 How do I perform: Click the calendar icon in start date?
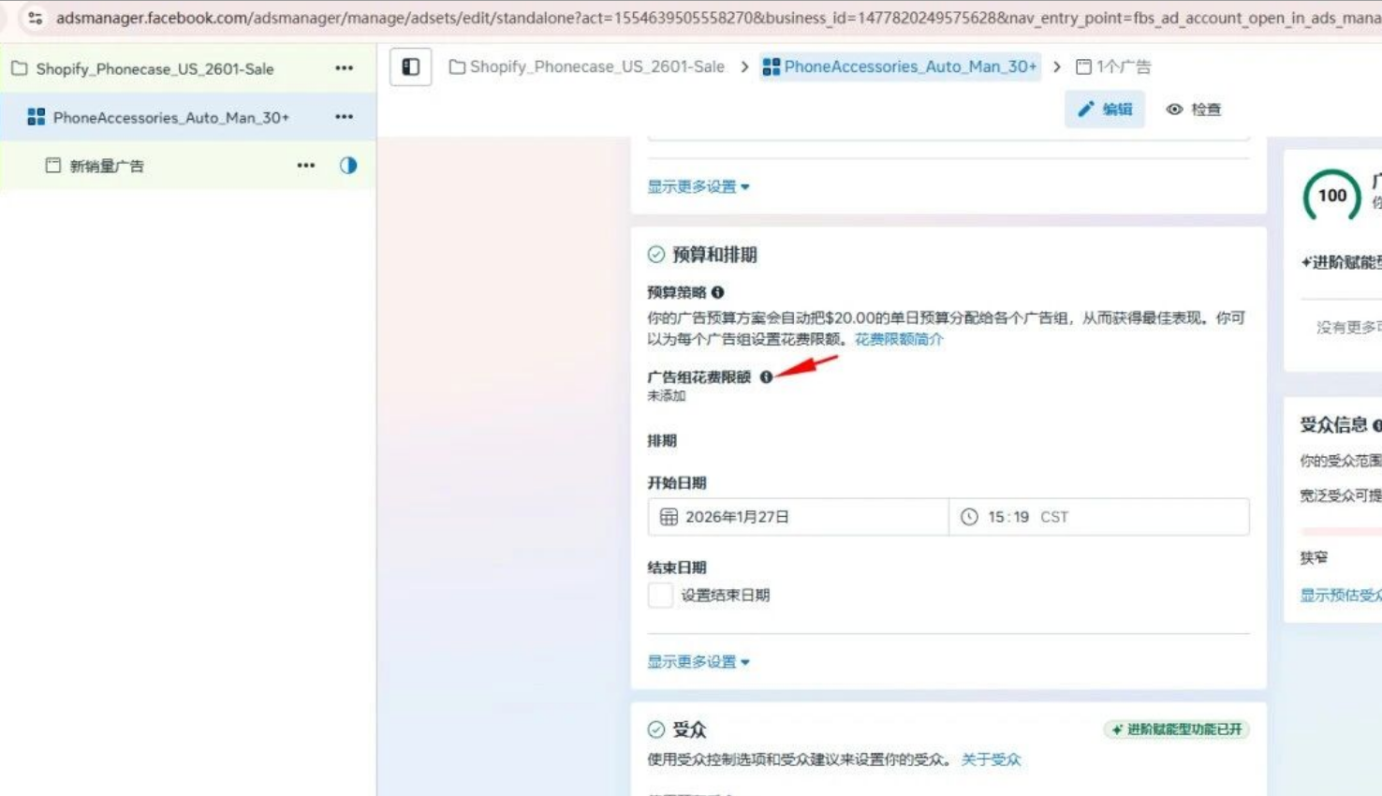[x=669, y=517]
